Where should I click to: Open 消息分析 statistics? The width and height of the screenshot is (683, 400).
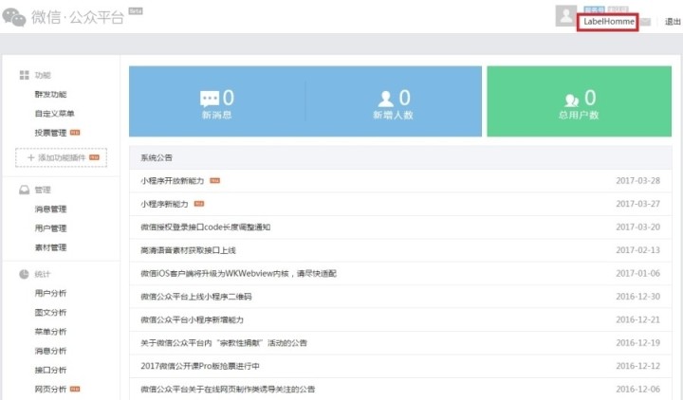pyautogui.click(x=50, y=351)
